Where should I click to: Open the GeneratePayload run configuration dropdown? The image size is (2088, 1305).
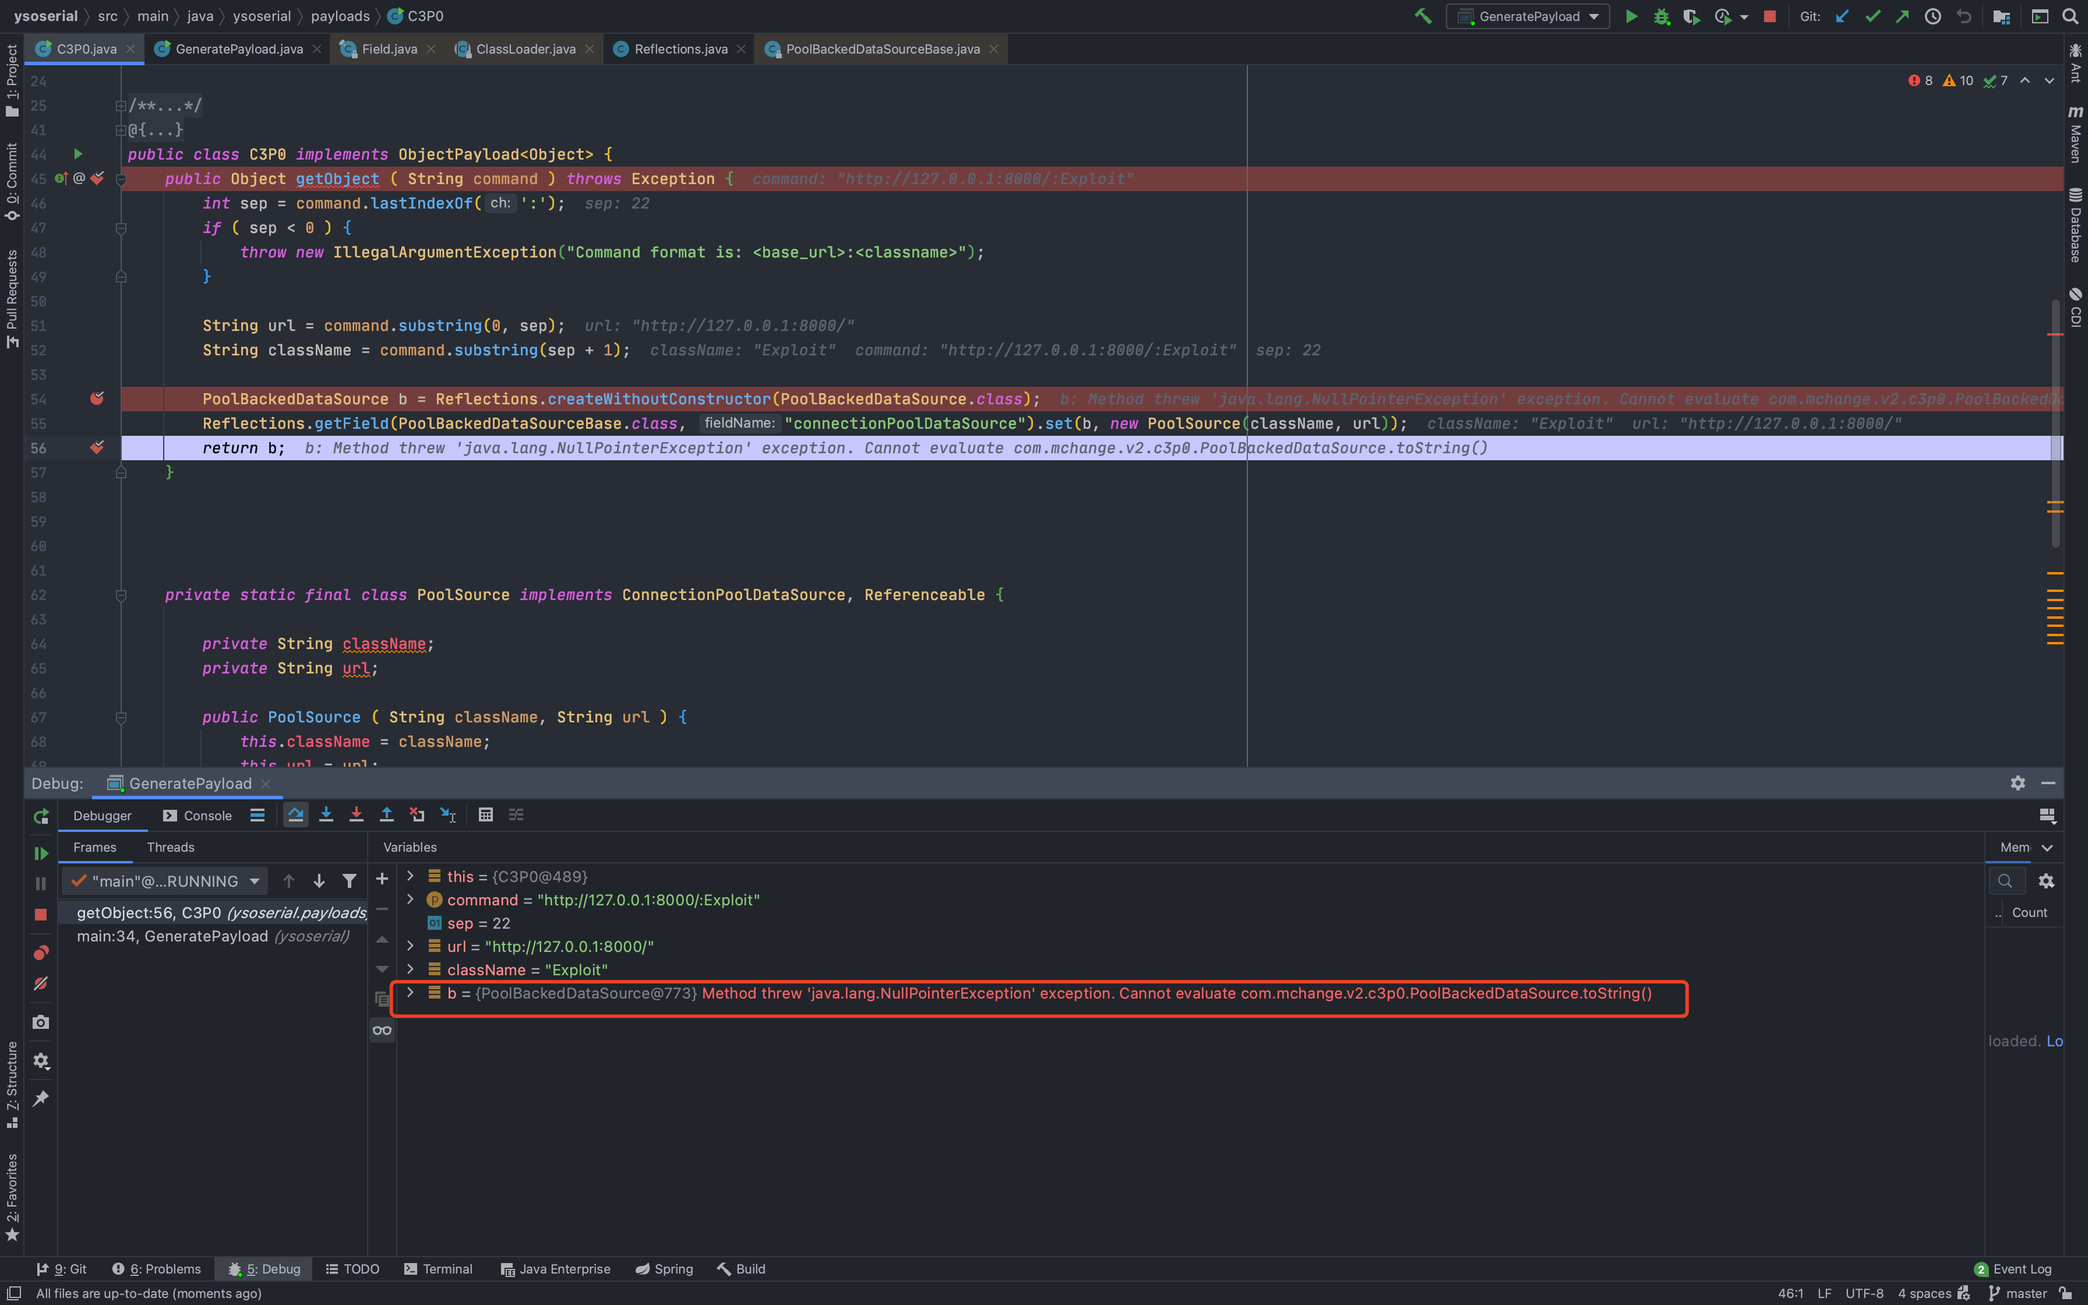click(1528, 16)
